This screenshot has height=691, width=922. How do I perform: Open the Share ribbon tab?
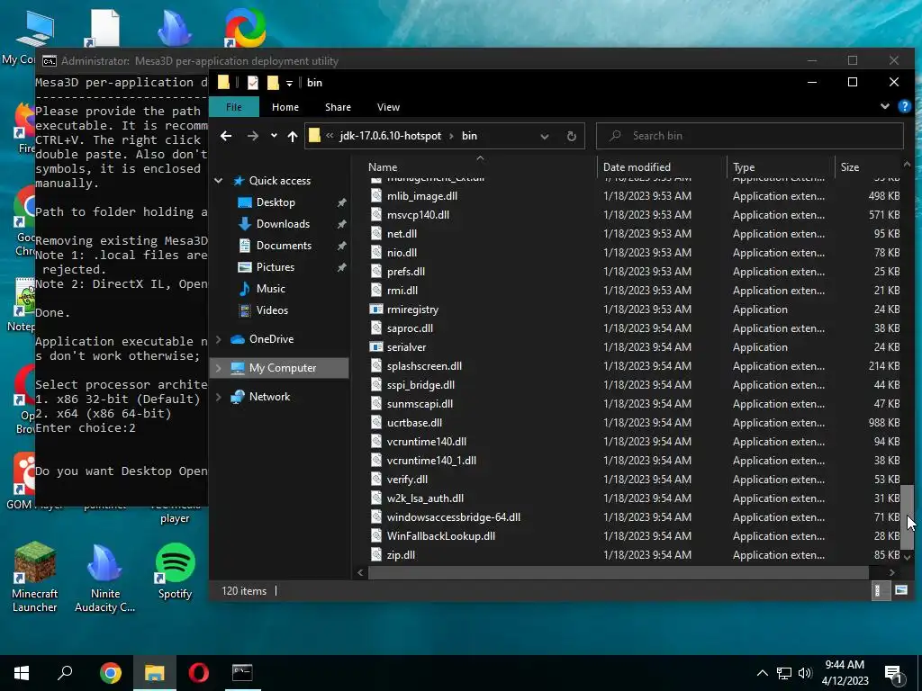(339, 107)
